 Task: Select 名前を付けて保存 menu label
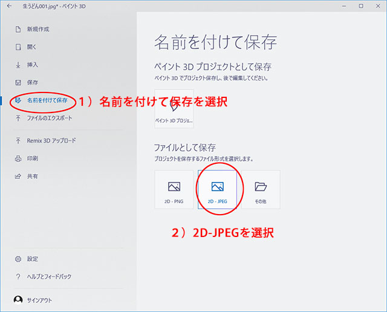(47, 100)
